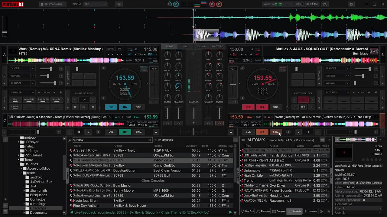Toggle SINC. on deck C
Image resolution: width=387 pixels, height=217 pixels.
[139, 132]
